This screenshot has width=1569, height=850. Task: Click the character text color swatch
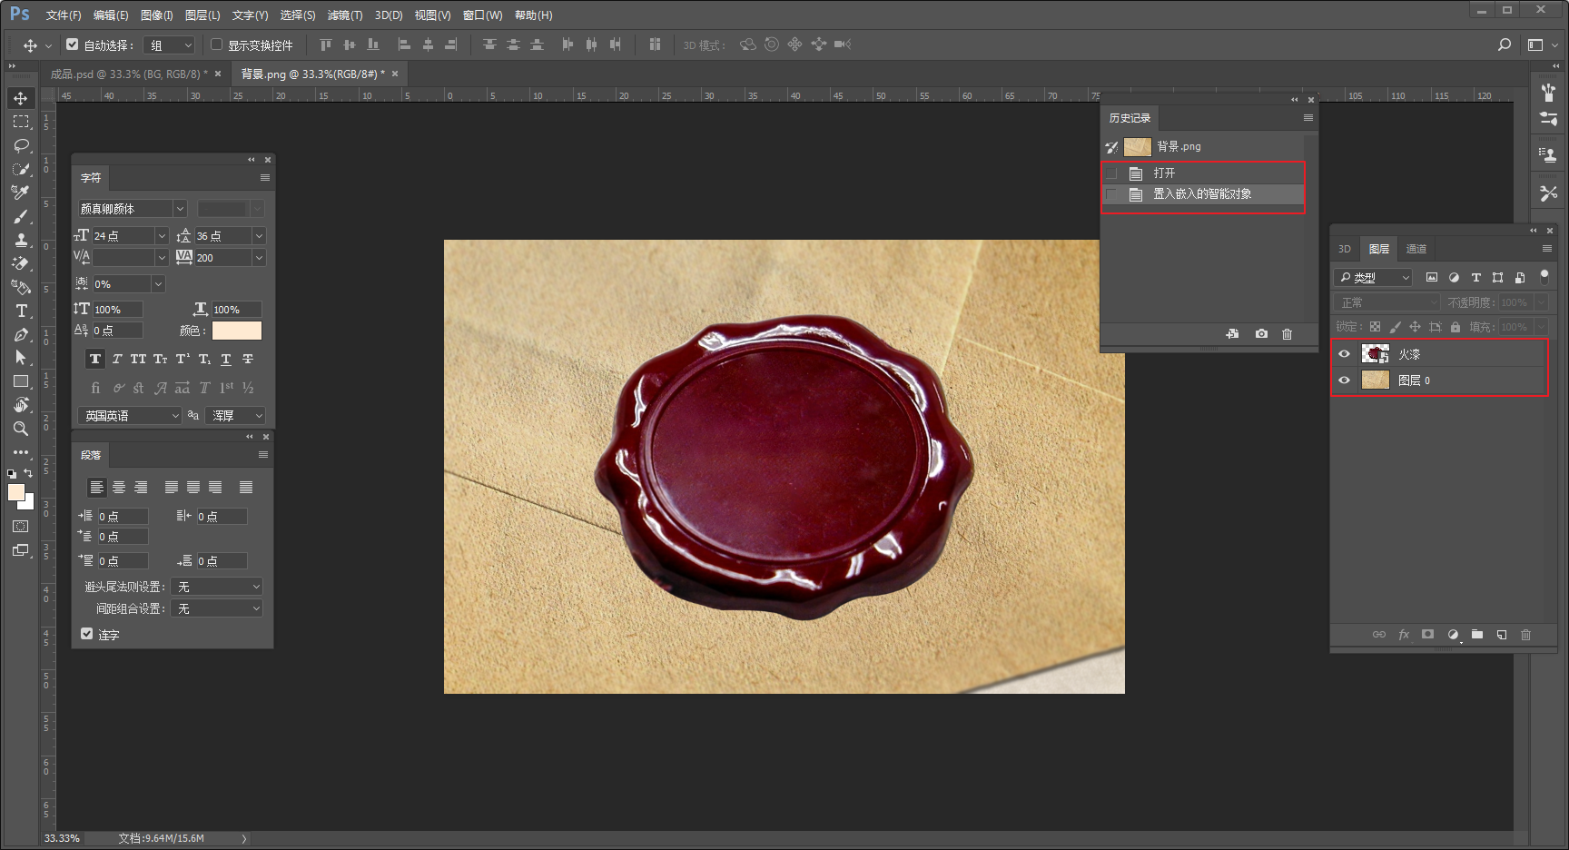(x=237, y=331)
